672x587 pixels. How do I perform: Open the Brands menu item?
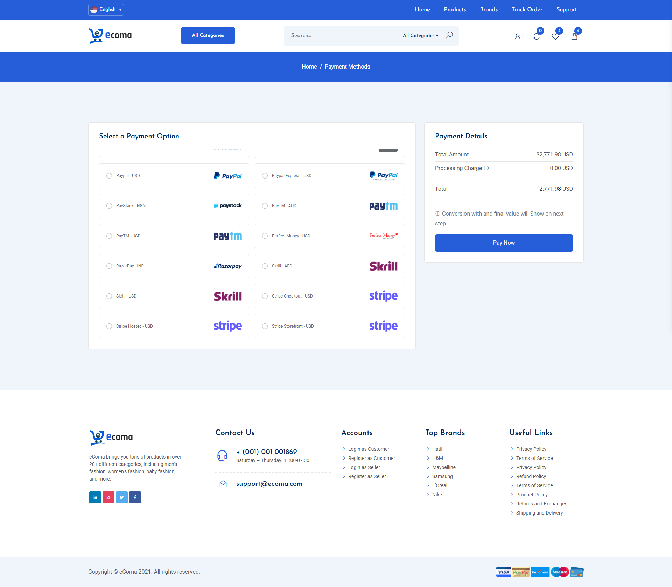tap(489, 9)
